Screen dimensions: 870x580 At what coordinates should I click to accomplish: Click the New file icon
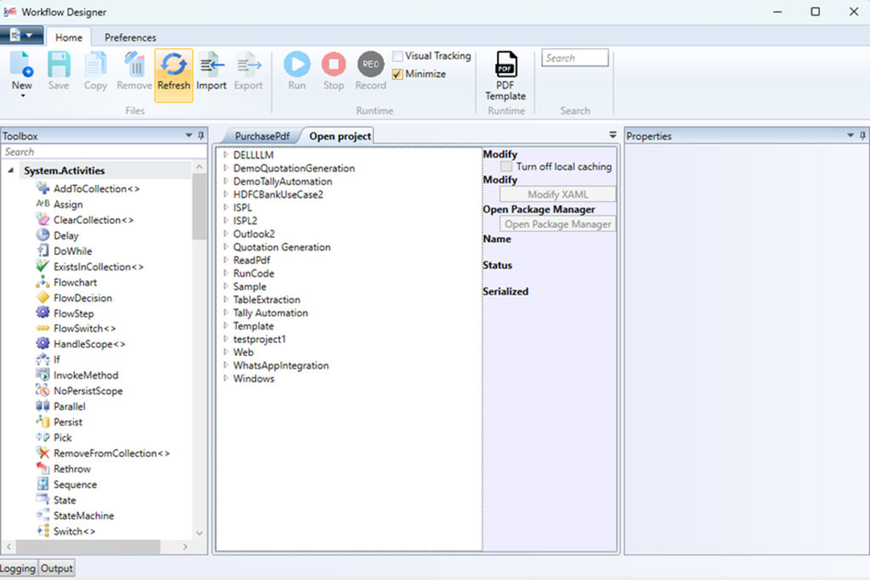pos(21,65)
